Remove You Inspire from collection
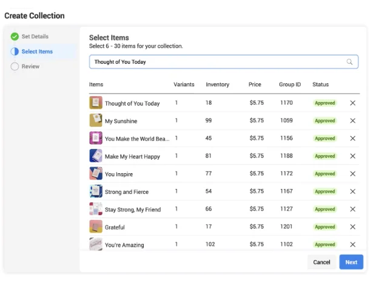This screenshot has height=282, width=373. [x=352, y=174]
